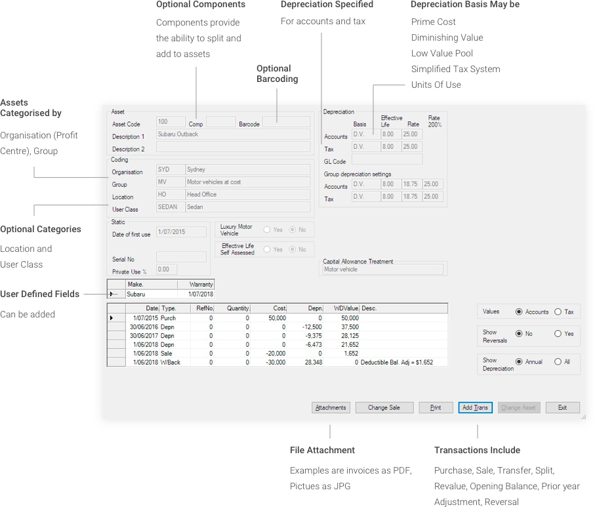The image size is (595, 507).
Task: Click the WDValue column header
Action: point(342,308)
